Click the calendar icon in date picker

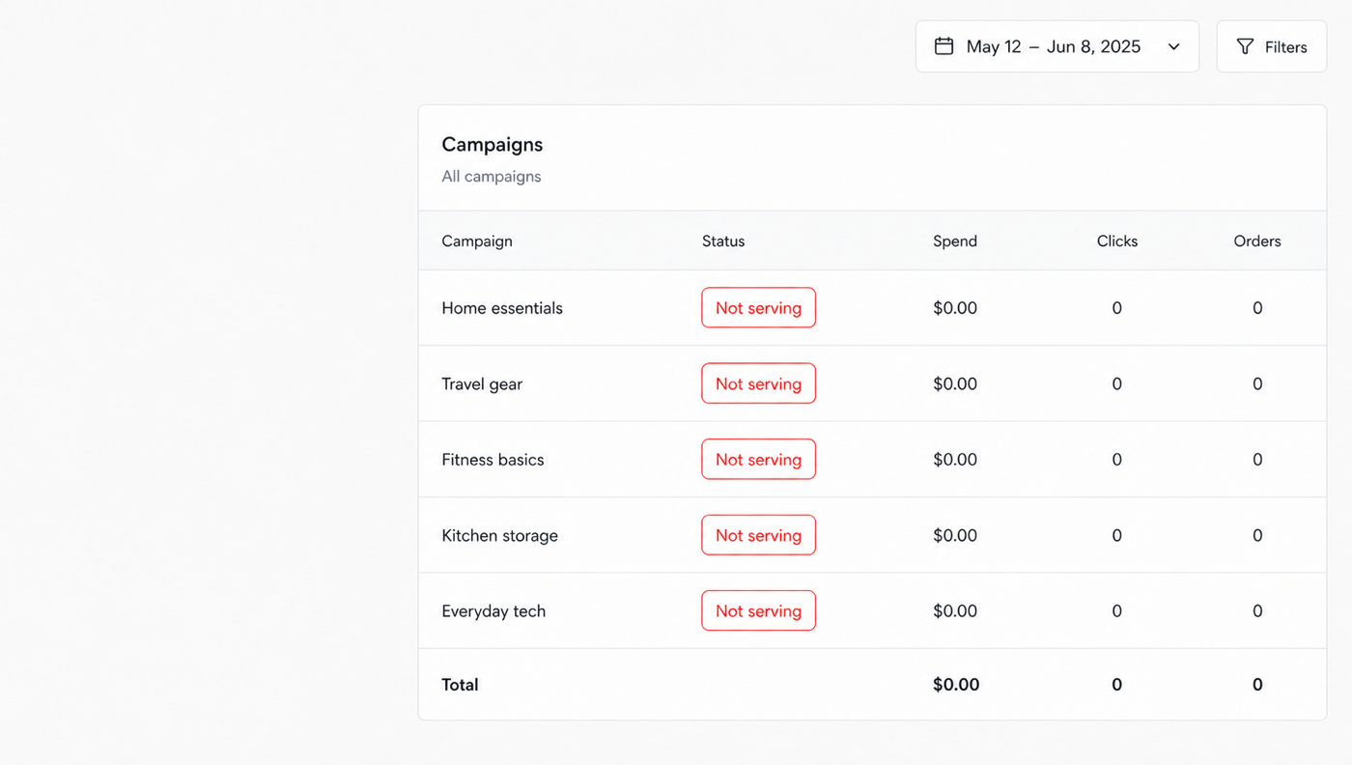944,46
